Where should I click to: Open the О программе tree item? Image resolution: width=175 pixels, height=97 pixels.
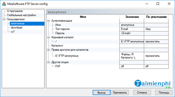[15, 11]
